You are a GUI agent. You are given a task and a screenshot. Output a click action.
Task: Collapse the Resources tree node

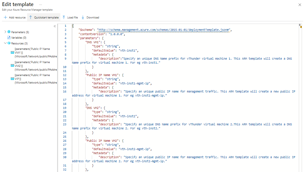click(5, 43)
